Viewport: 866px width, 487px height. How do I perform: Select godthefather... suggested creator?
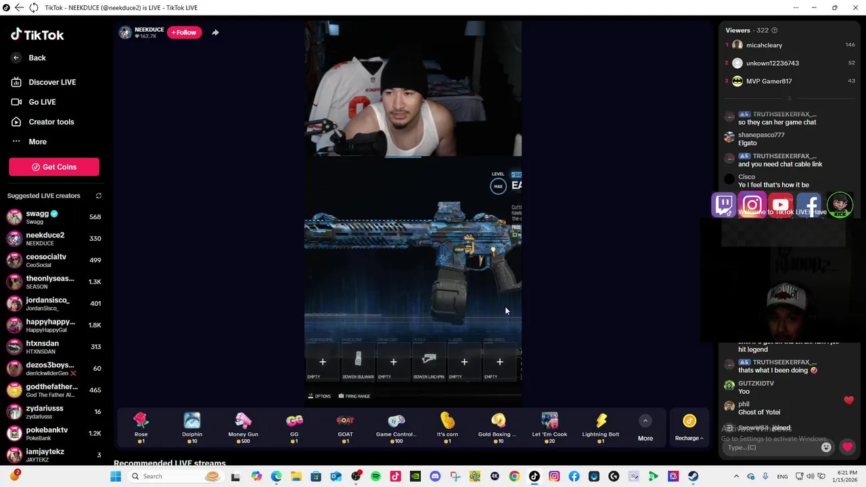[54, 390]
